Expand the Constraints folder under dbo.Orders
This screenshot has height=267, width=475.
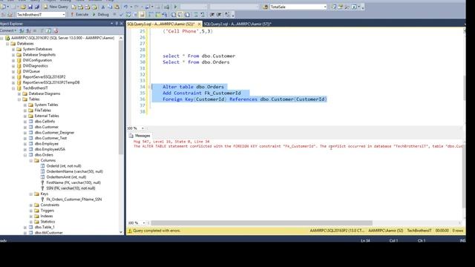tap(31, 205)
